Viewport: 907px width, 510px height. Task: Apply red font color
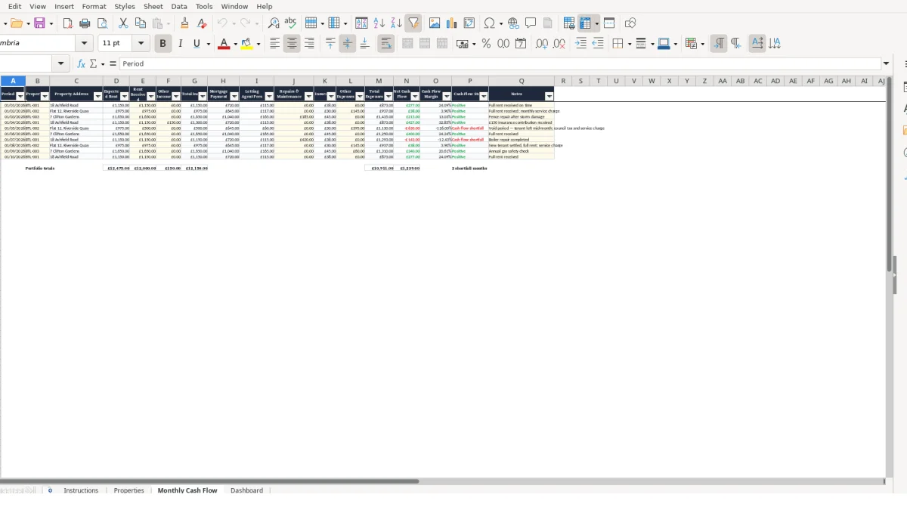click(223, 44)
